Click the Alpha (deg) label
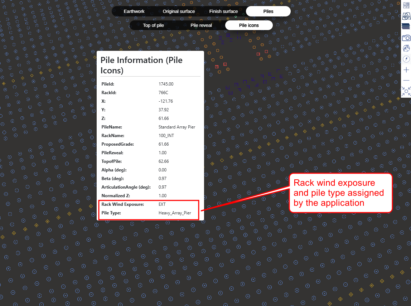 click(114, 170)
